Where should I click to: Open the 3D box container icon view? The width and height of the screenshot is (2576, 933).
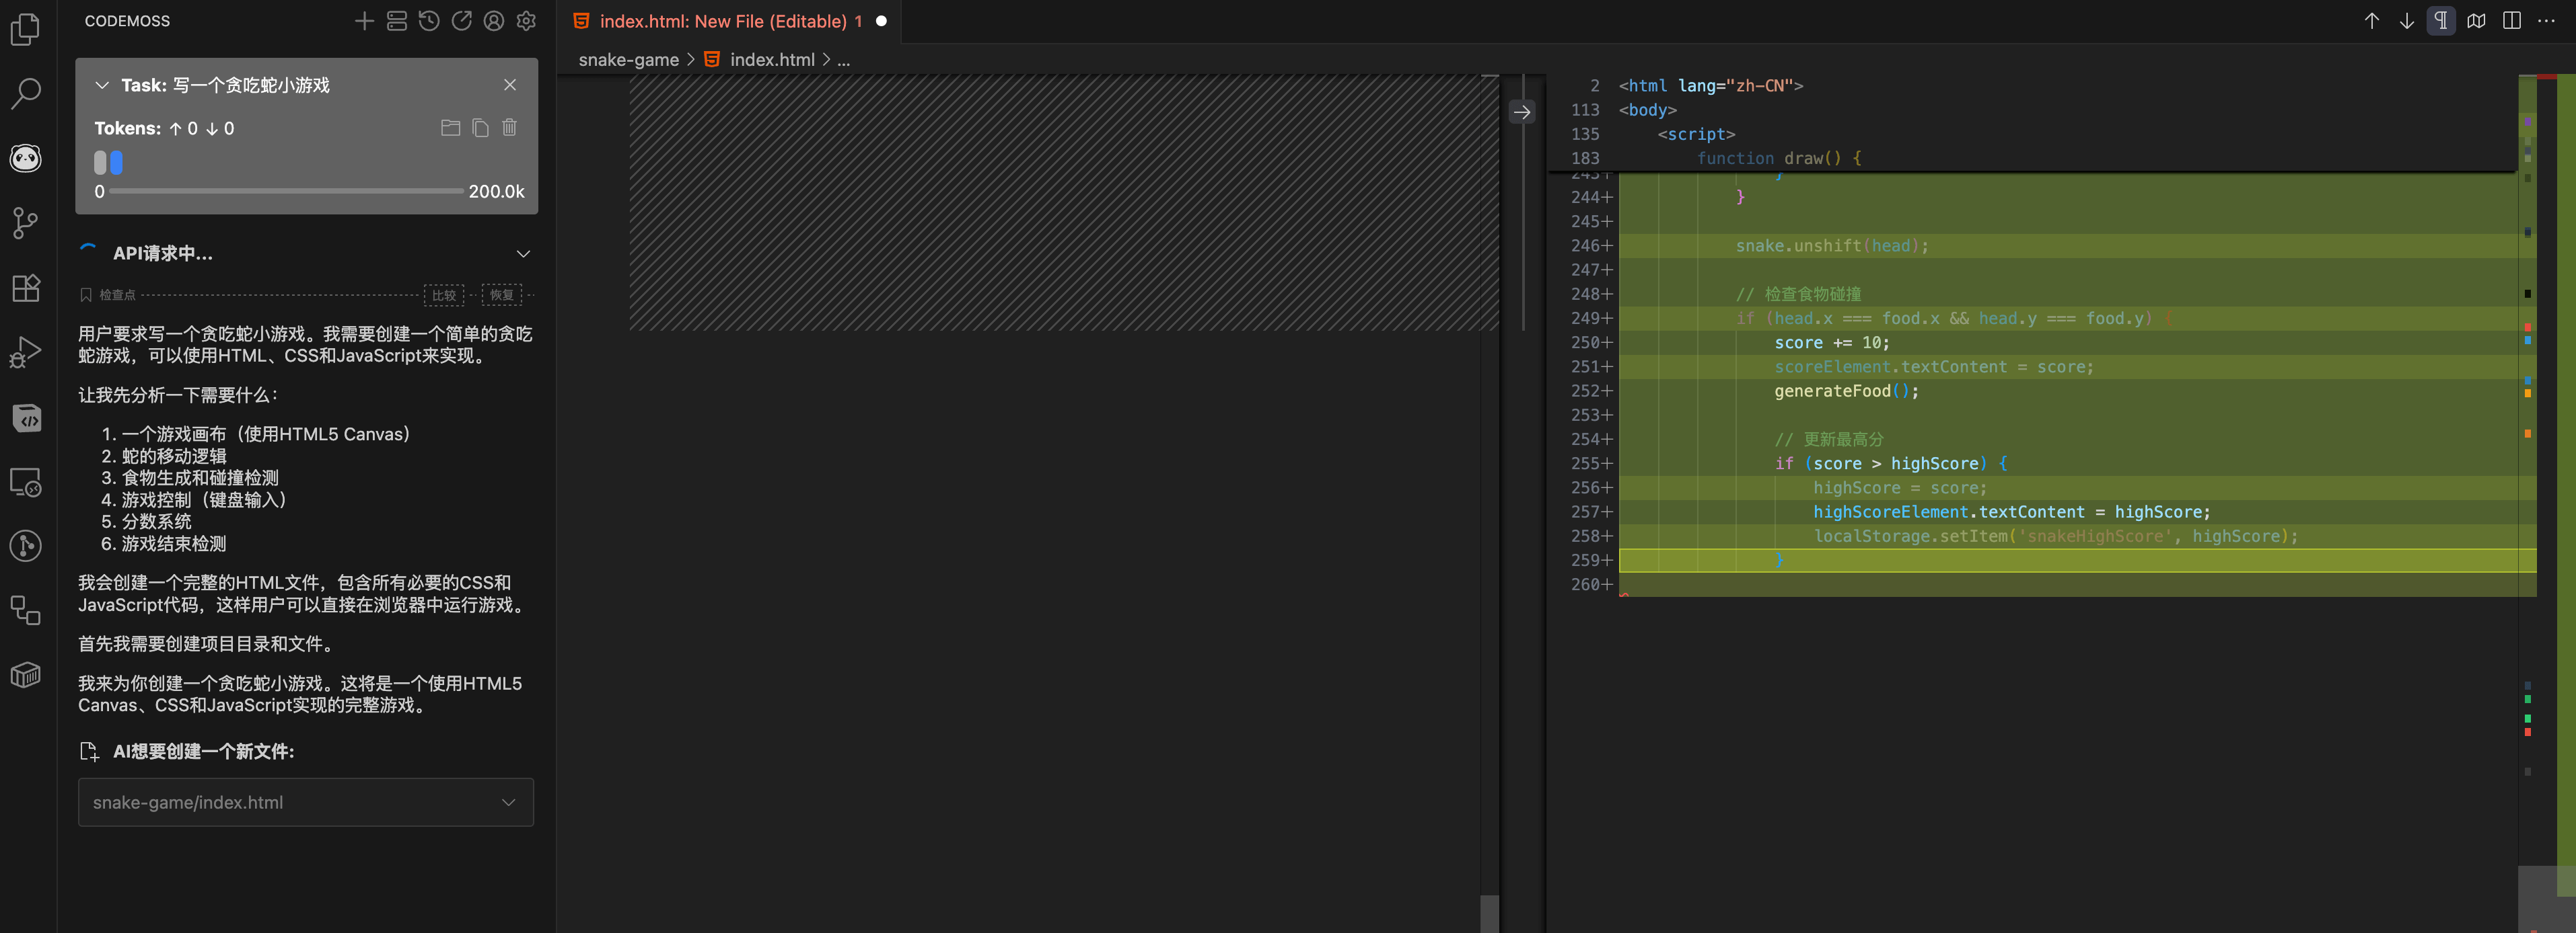click(x=25, y=676)
